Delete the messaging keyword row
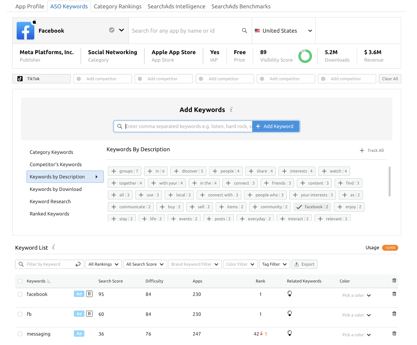Viewport: 417px width, 345px height. [x=394, y=334]
